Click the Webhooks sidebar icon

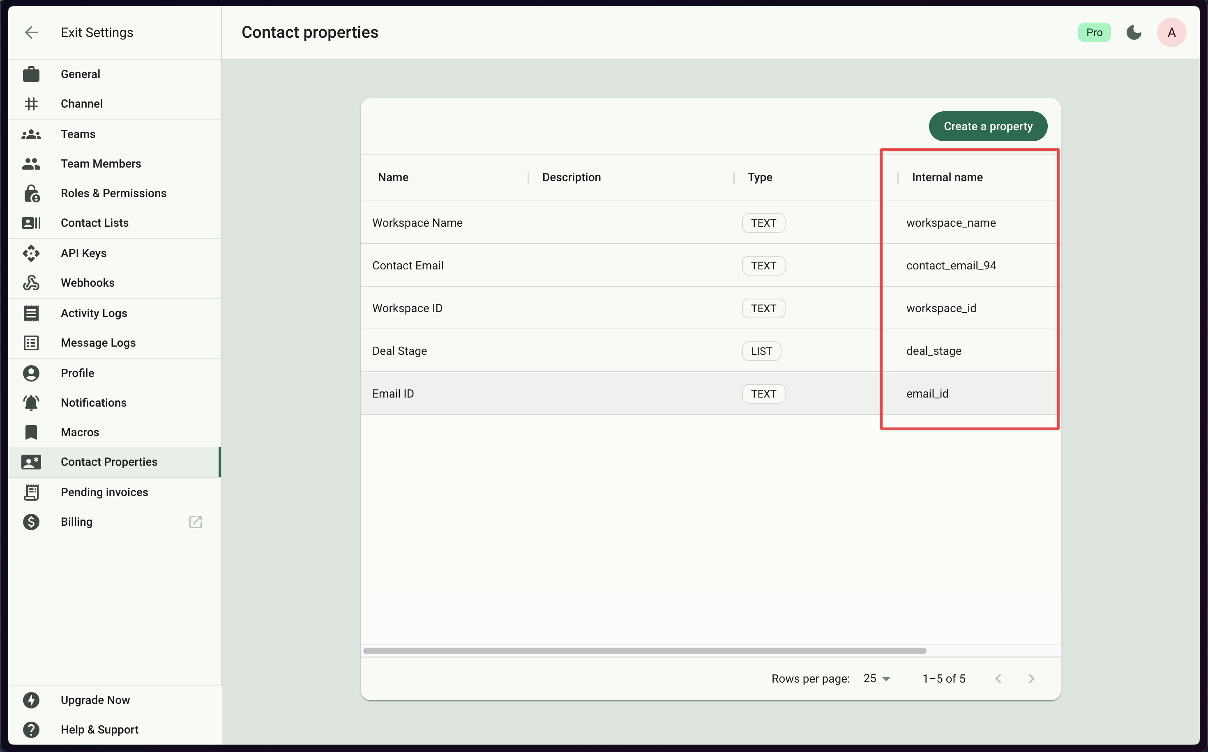[31, 283]
